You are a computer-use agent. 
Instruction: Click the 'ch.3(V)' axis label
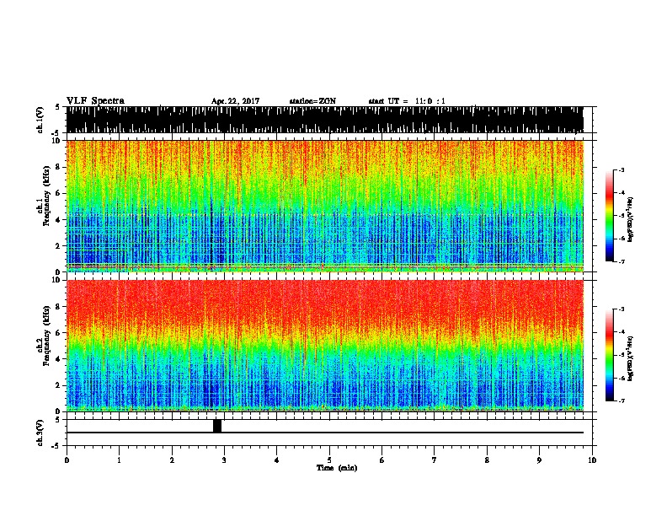[x=40, y=433]
